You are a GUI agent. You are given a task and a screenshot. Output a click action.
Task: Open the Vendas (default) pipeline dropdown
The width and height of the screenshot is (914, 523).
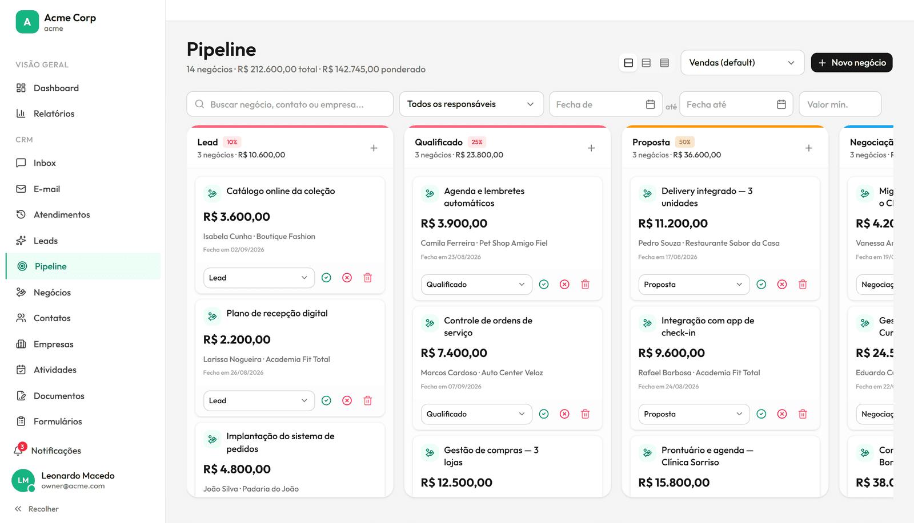743,63
